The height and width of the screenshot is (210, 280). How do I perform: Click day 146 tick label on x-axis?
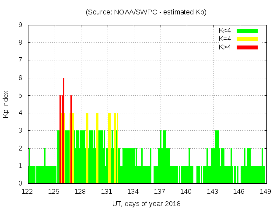[239, 192]
